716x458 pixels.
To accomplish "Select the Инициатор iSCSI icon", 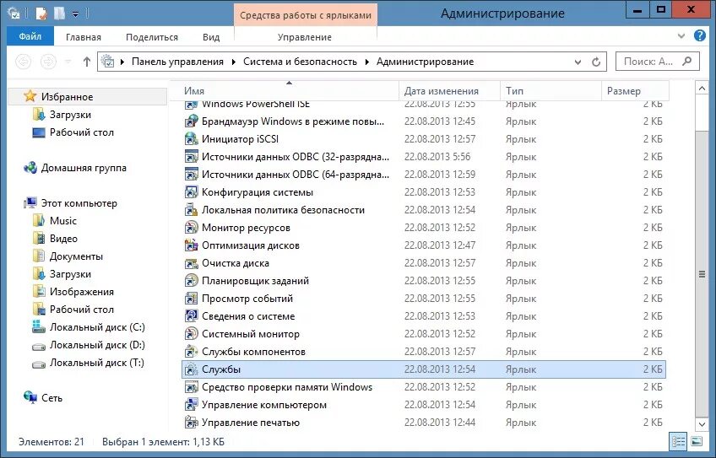I will [x=191, y=139].
